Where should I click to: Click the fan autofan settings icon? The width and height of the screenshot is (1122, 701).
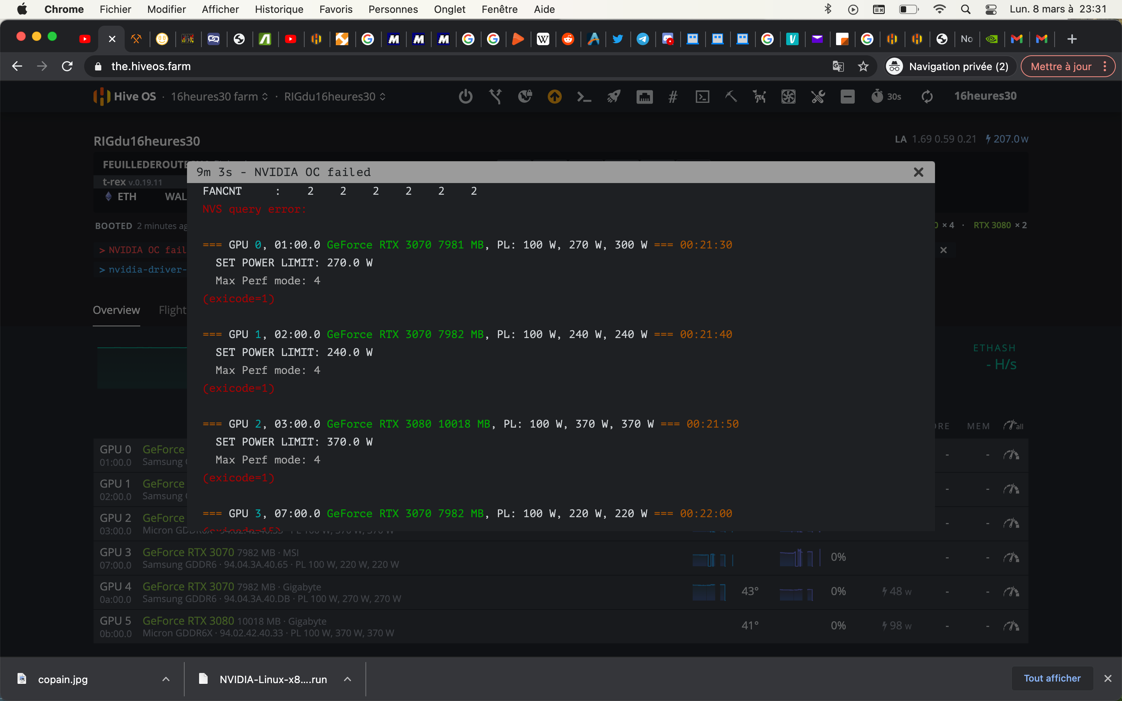click(788, 97)
